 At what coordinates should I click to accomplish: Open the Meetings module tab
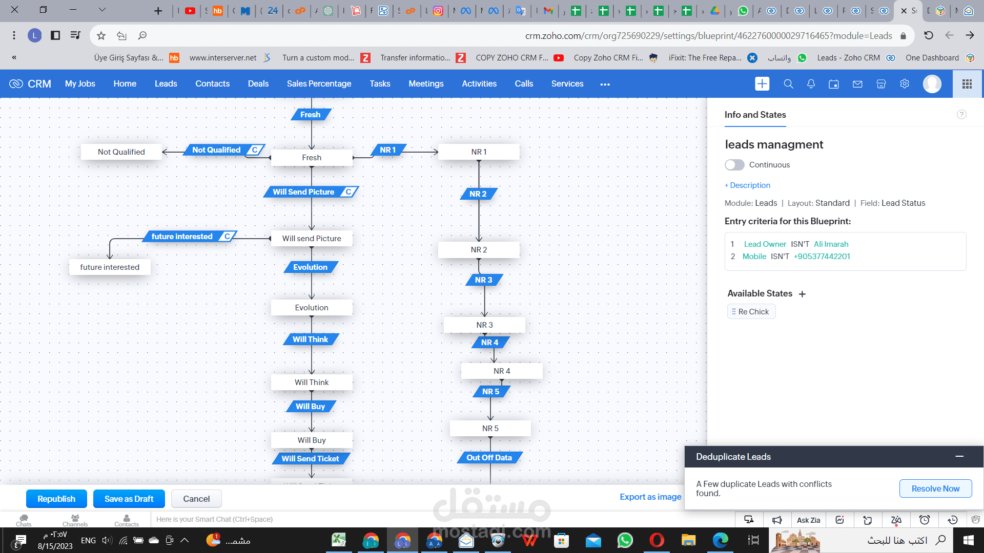[426, 83]
